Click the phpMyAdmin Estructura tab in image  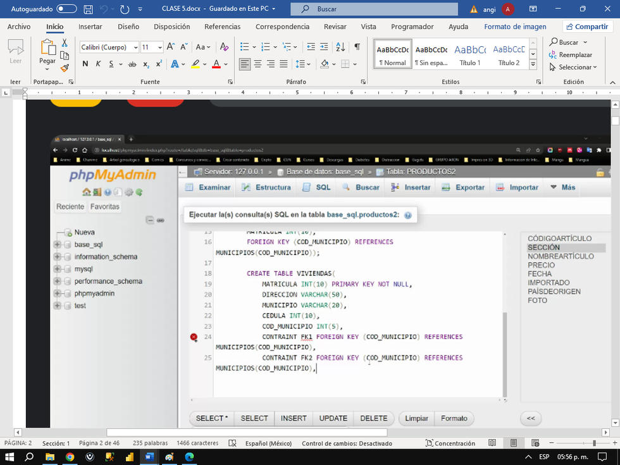[266, 187]
